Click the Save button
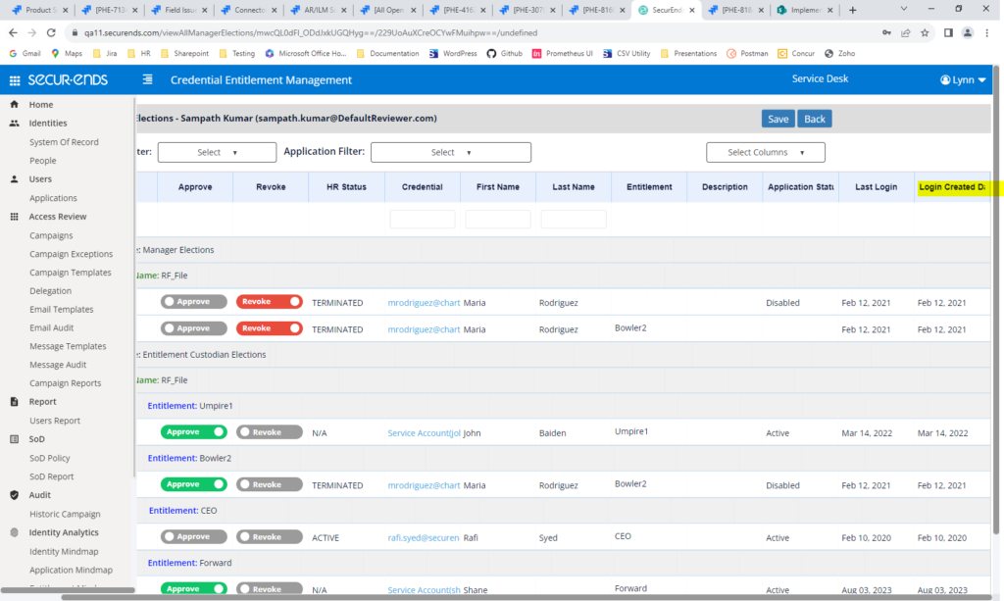 click(778, 119)
